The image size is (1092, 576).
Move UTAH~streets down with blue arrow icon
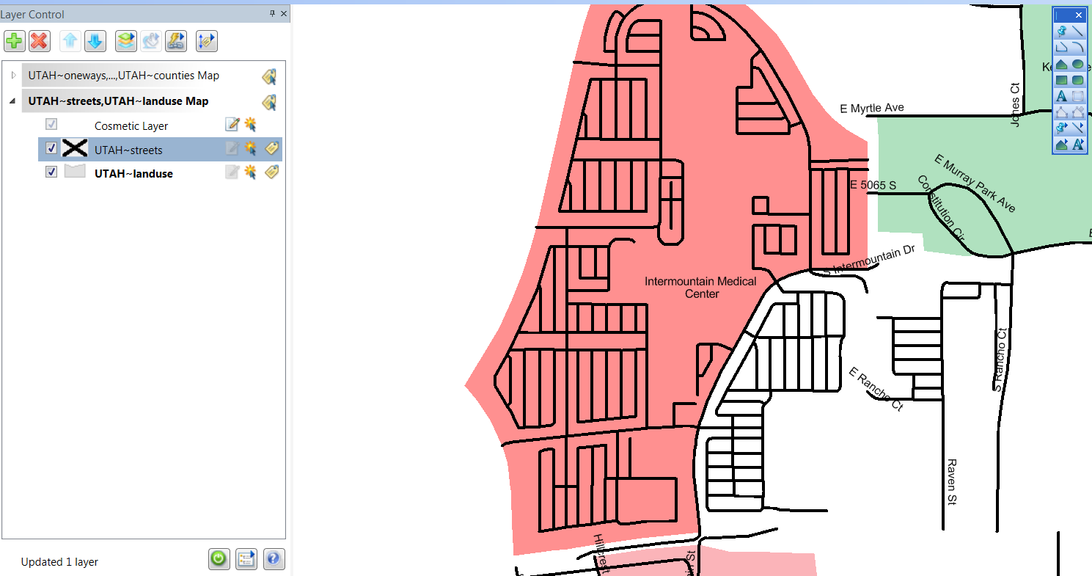tap(95, 41)
